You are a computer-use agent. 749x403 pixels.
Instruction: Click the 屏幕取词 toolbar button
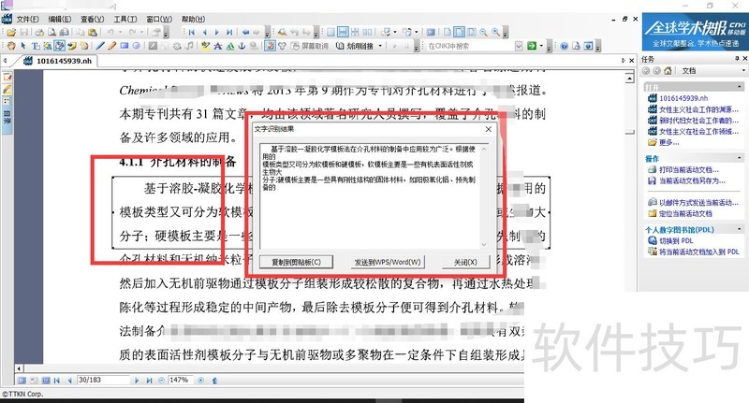tap(310, 46)
